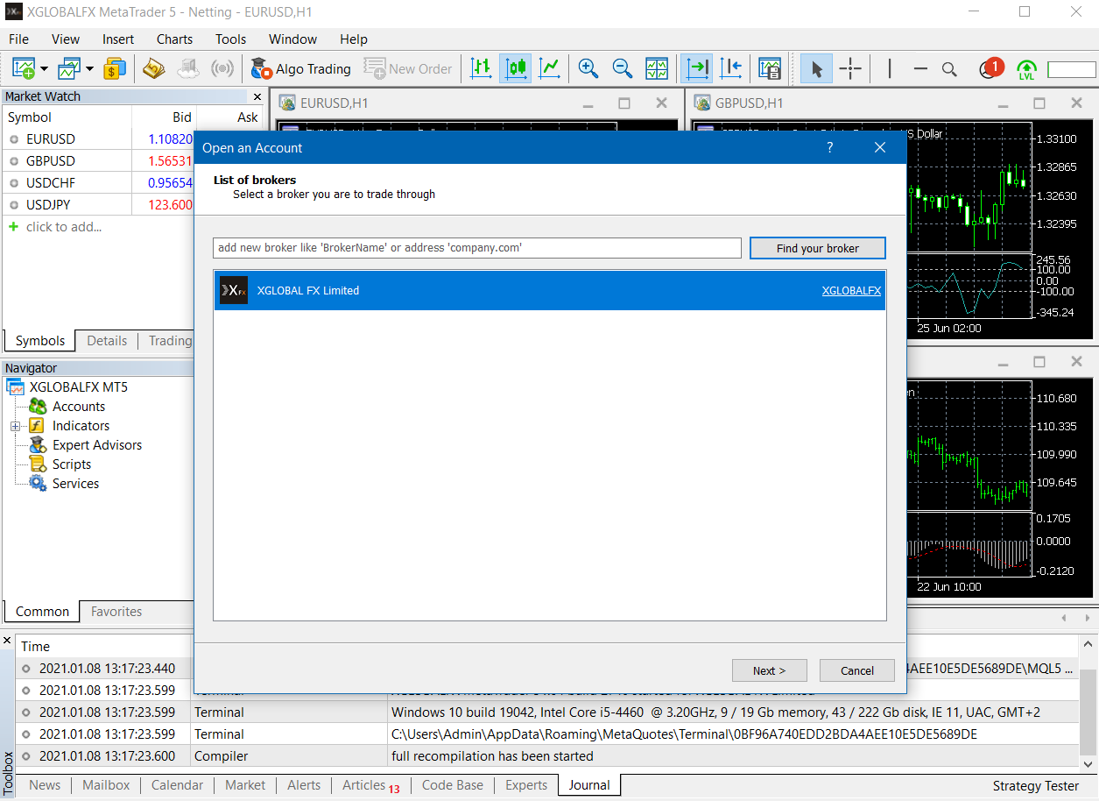Close the Market Watch panel
The height and width of the screenshot is (801, 1099).
[x=257, y=96]
